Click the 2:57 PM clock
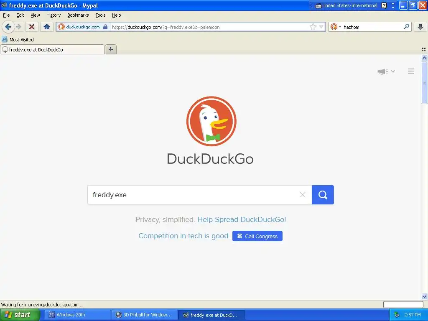The image size is (428, 321). tap(413, 315)
